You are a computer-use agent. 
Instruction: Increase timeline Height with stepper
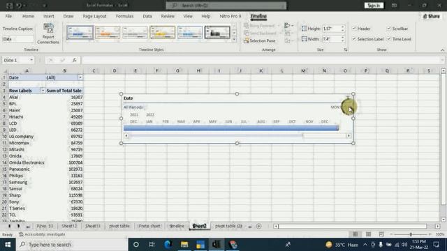click(x=343, y=27)
